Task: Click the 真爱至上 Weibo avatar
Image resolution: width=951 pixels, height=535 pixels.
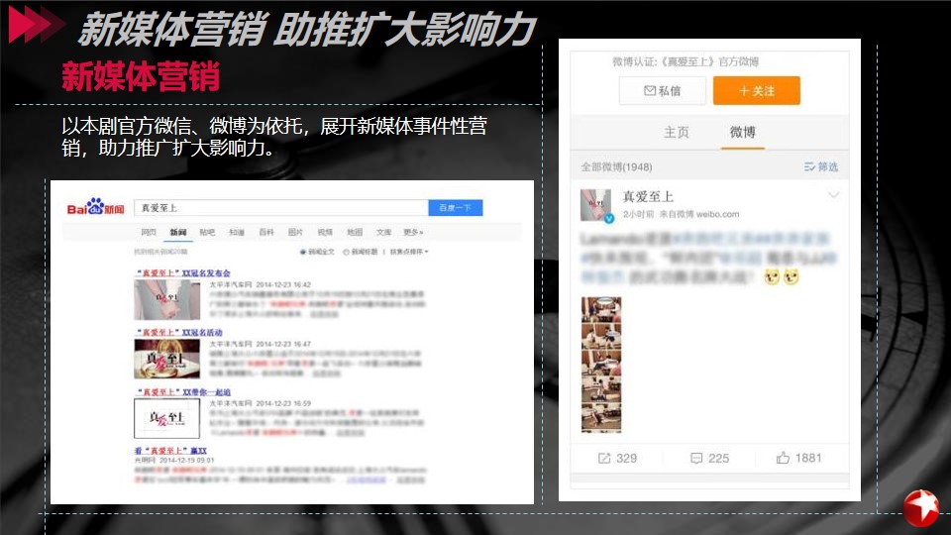Action: 596,205
